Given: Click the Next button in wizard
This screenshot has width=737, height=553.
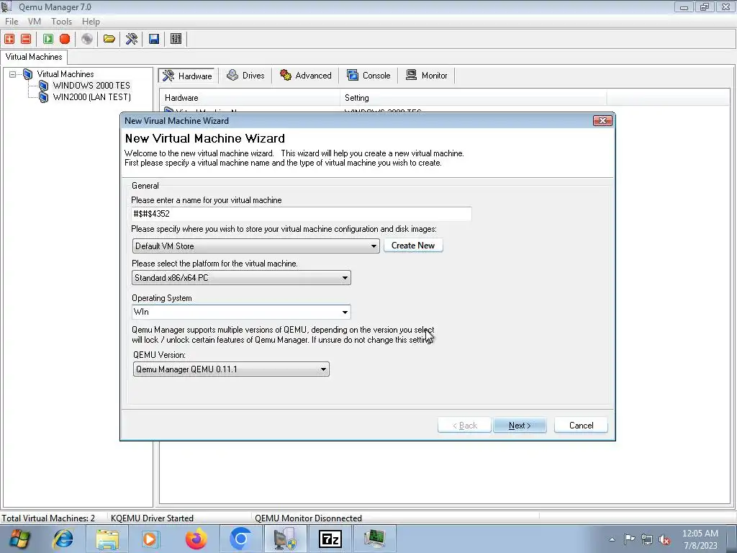Looking at the screenshot, I should (x=520, y=426).
